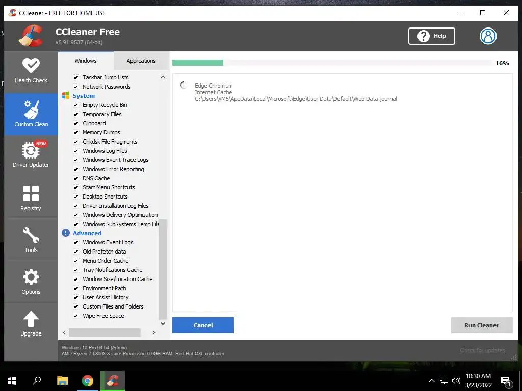522x391 pixels.
Task: Open the network tray icon
Action: (444, 381)
